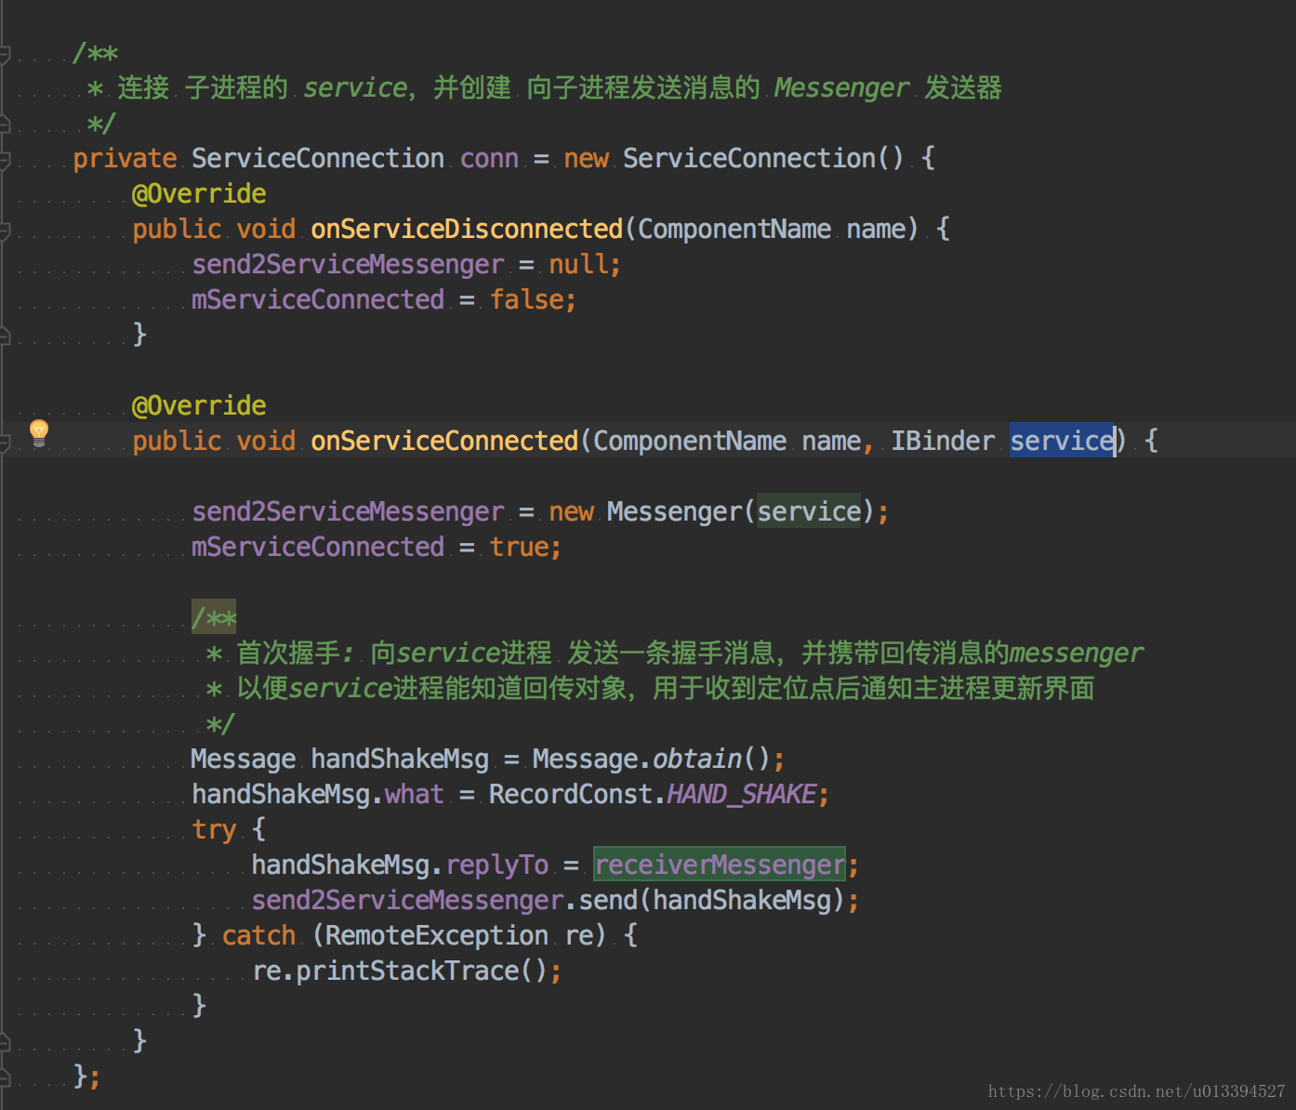Image resolution: width=1296 pixels, height=1110 pixels.
Task: Collapse the onServiceDisconnected method fold marker
Action: coord(5,231)
